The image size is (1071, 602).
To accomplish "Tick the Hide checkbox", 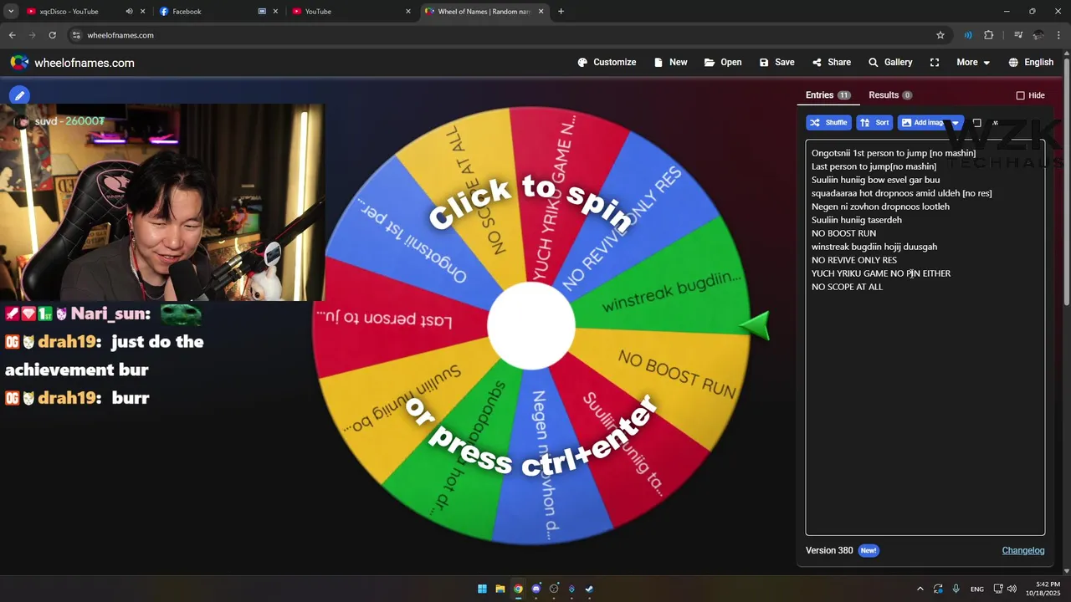I will [1020, 95].
